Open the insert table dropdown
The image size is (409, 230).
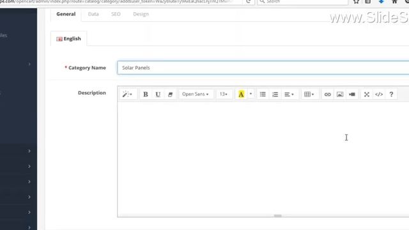pyautogui.click(x=309, y=94)
